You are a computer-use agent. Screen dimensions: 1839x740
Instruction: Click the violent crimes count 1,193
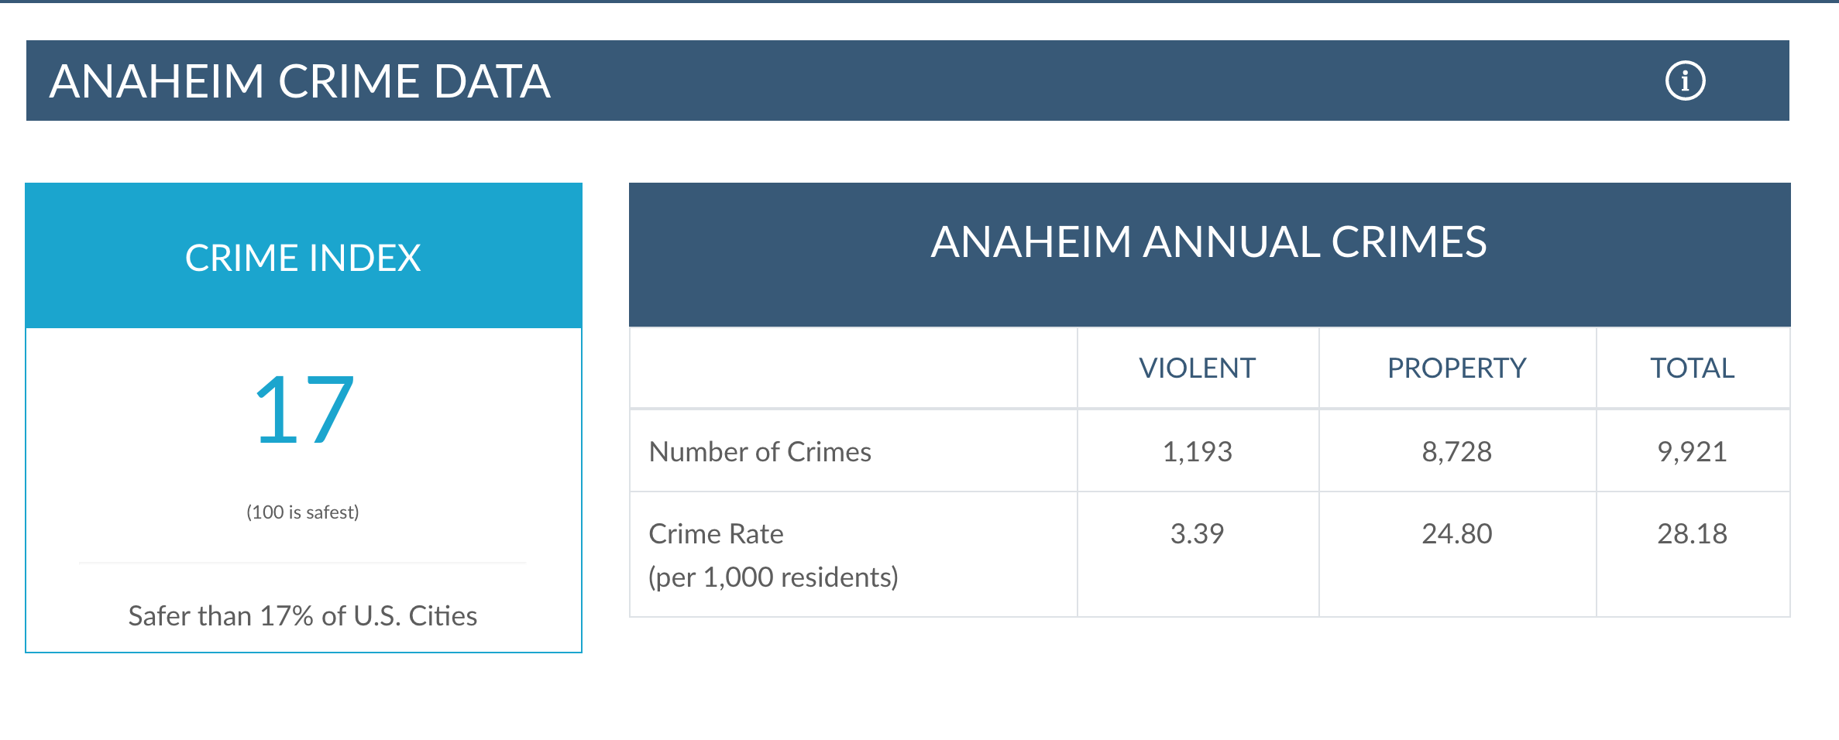[x=1197, y=451]
